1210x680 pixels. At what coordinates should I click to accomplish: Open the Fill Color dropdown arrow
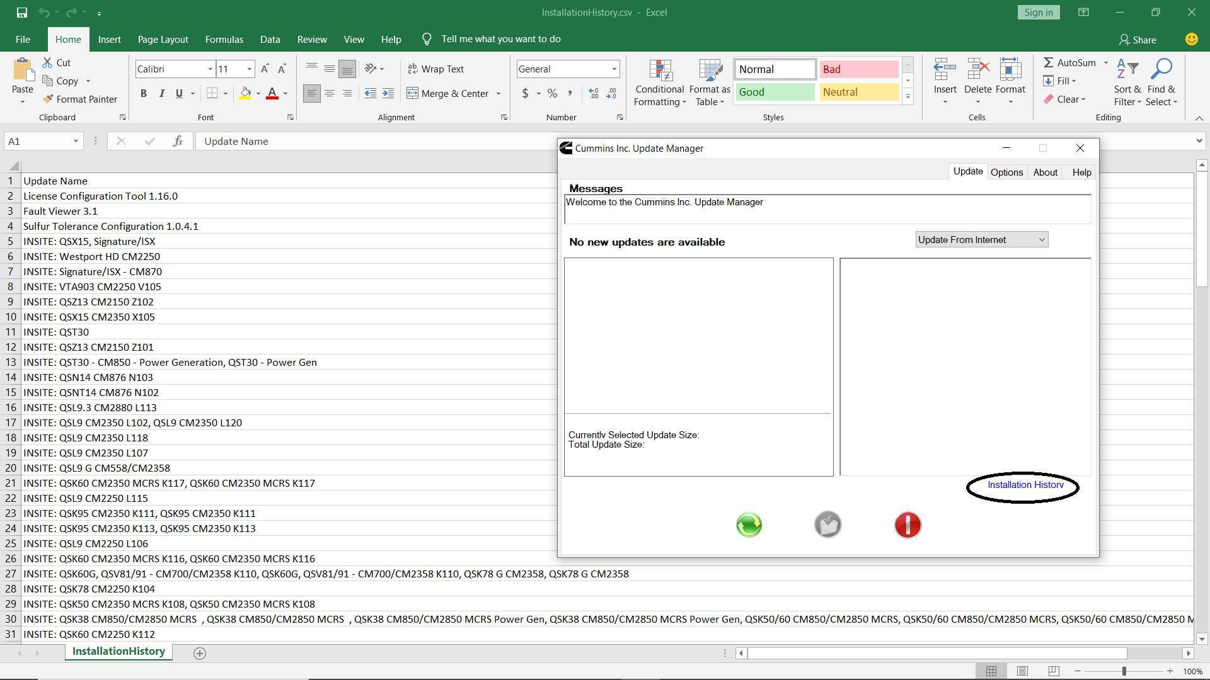coord(258,93)
